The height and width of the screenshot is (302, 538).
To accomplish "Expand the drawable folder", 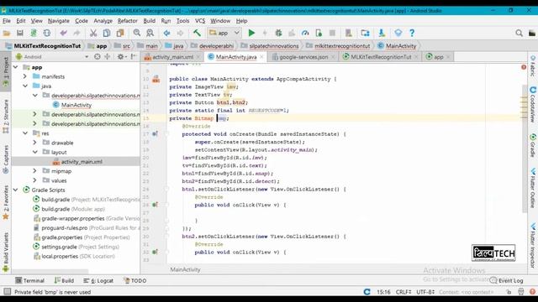I will [34, 143].
